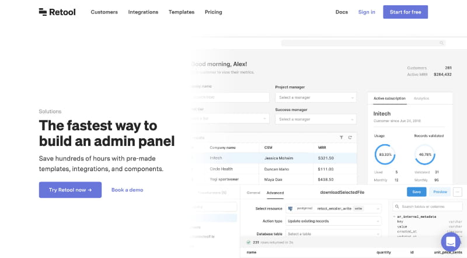The width and height of the screenshot is (467, 258).
Task: Click the postgres resource icon
Action: 290,208
